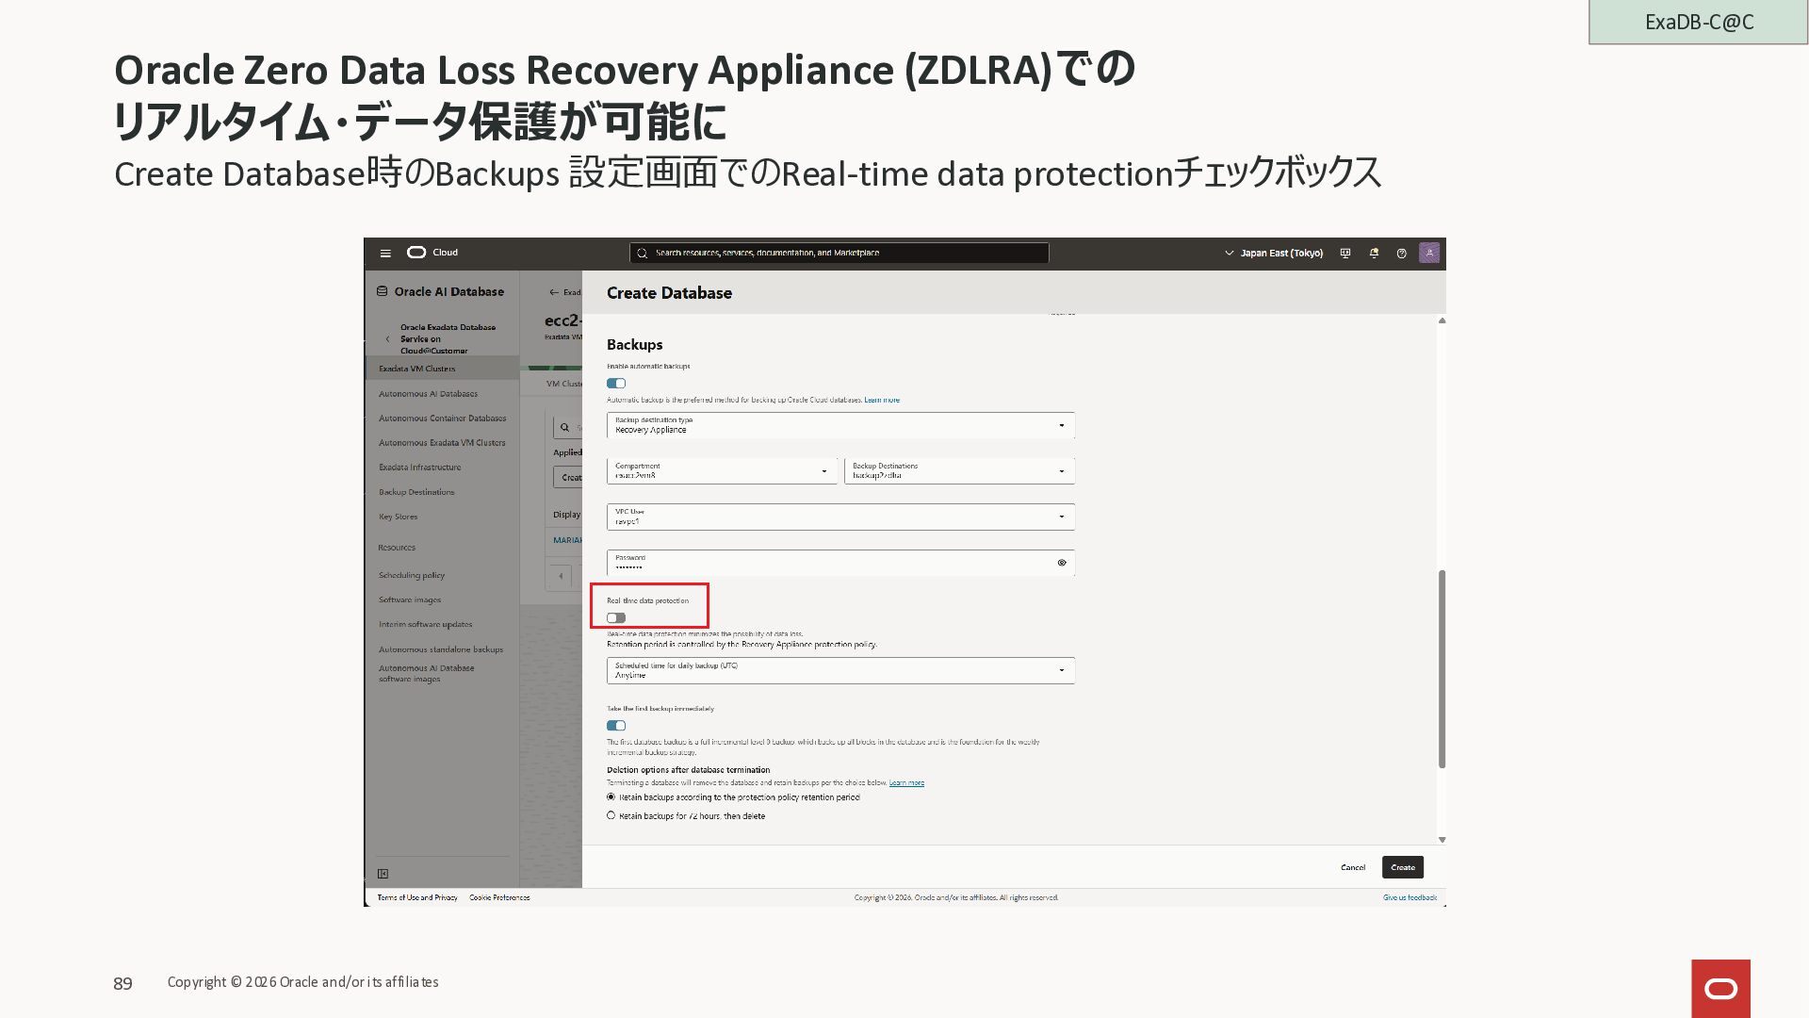
Task: Launch the Cloud Shell developer tools icon
Action: (x=1345, y=254)
